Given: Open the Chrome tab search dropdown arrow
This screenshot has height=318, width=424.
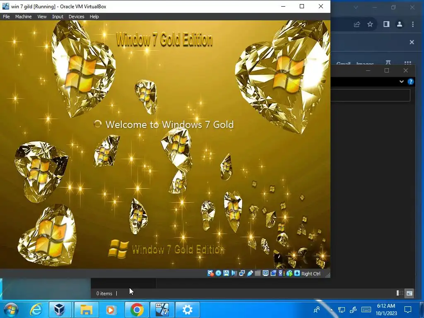Looking at the screenshot, I should [x=356, y=7].
